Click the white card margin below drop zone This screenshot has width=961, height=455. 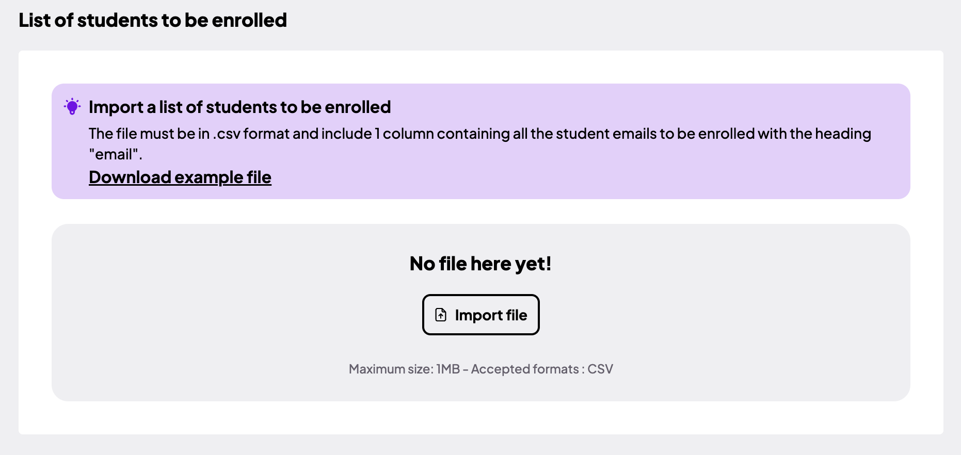481,418
